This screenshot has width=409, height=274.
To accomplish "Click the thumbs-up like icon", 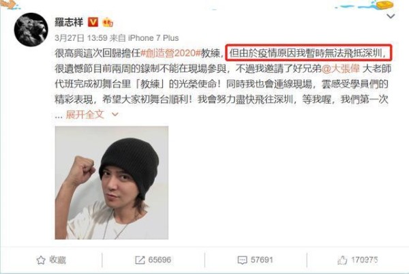I will (x=342, y=260).
